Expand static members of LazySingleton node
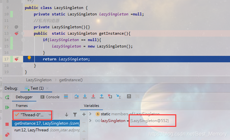230x140 pixels. pyautogui.click(x=90, y=114)
